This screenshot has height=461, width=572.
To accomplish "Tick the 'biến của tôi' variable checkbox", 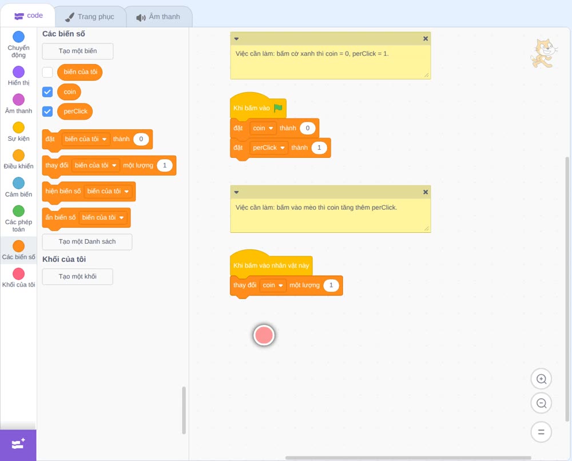I will click(x=47, y=72).
